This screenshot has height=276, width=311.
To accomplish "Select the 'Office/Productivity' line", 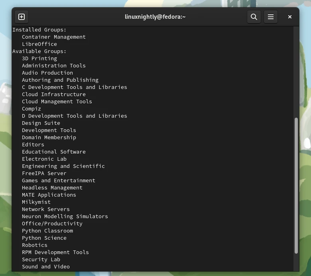I will tap(52, 223).
